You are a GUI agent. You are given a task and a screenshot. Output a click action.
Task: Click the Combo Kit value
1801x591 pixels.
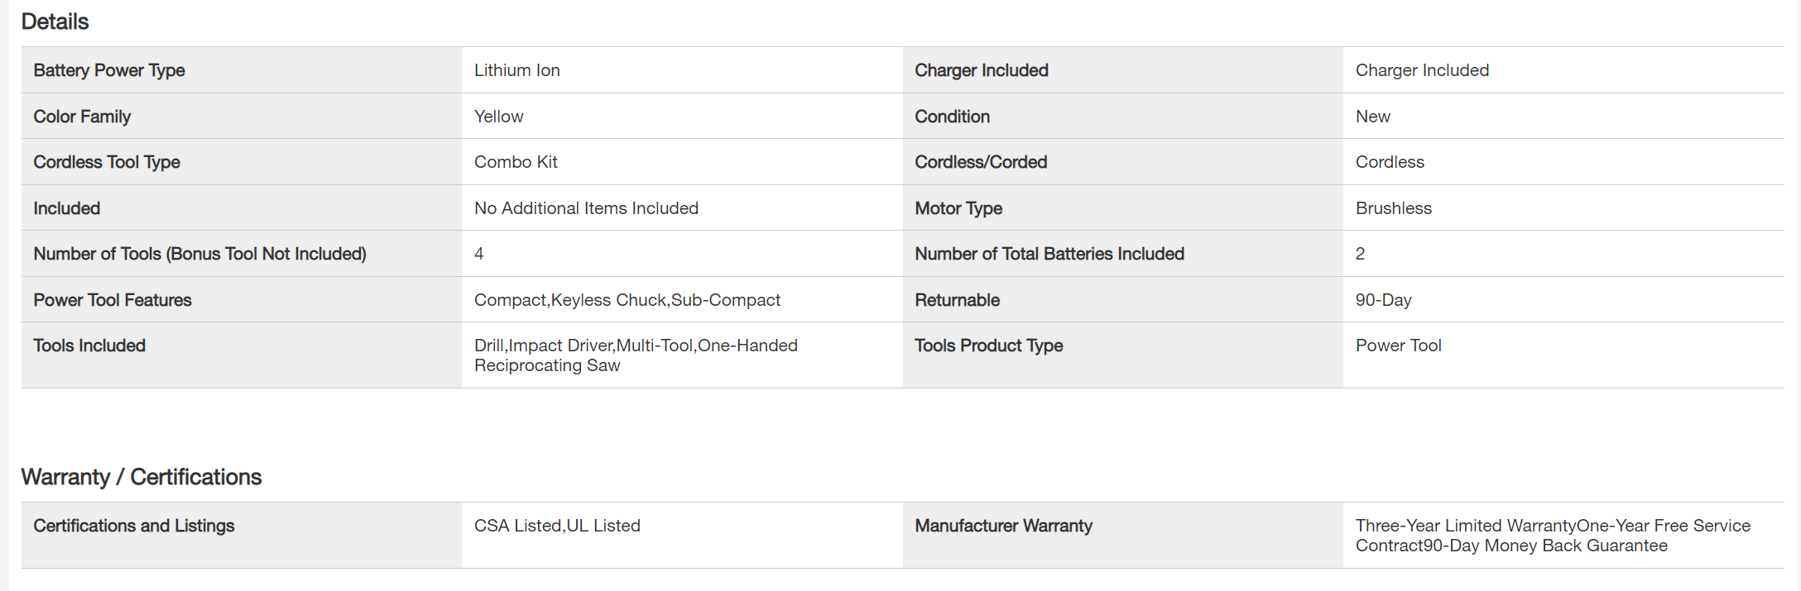516,162
